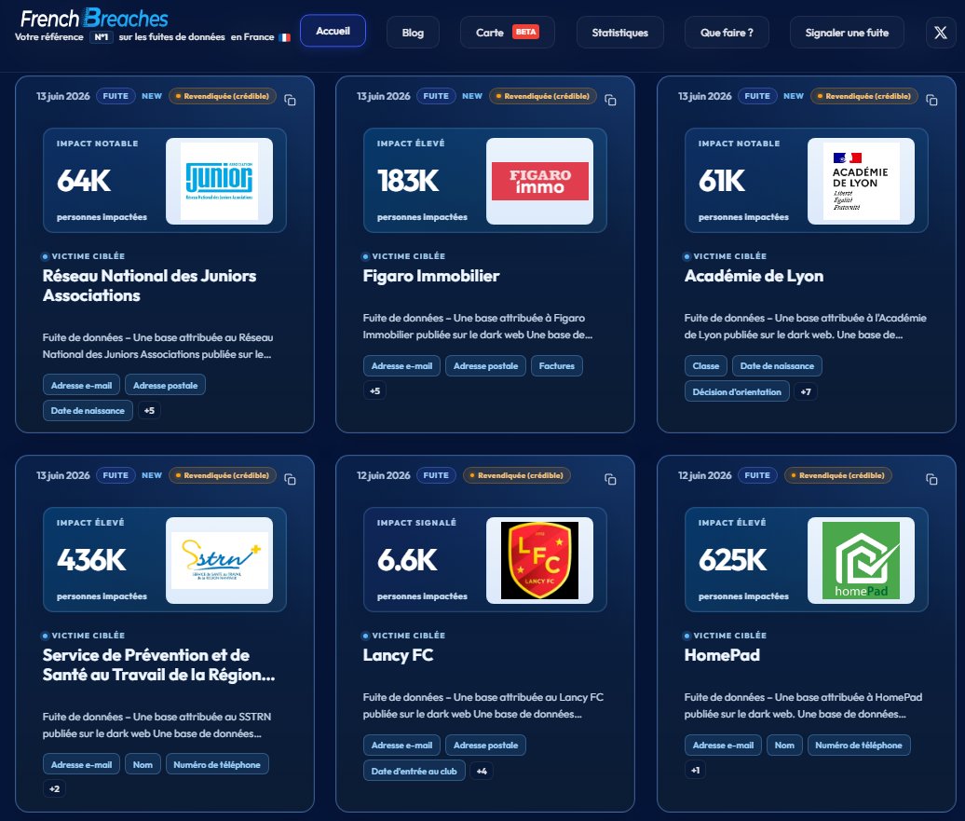Click Factures tag on Figaro Immobilier card
The width and height of the screenshot is (965, 821).
tap(556, 366)
